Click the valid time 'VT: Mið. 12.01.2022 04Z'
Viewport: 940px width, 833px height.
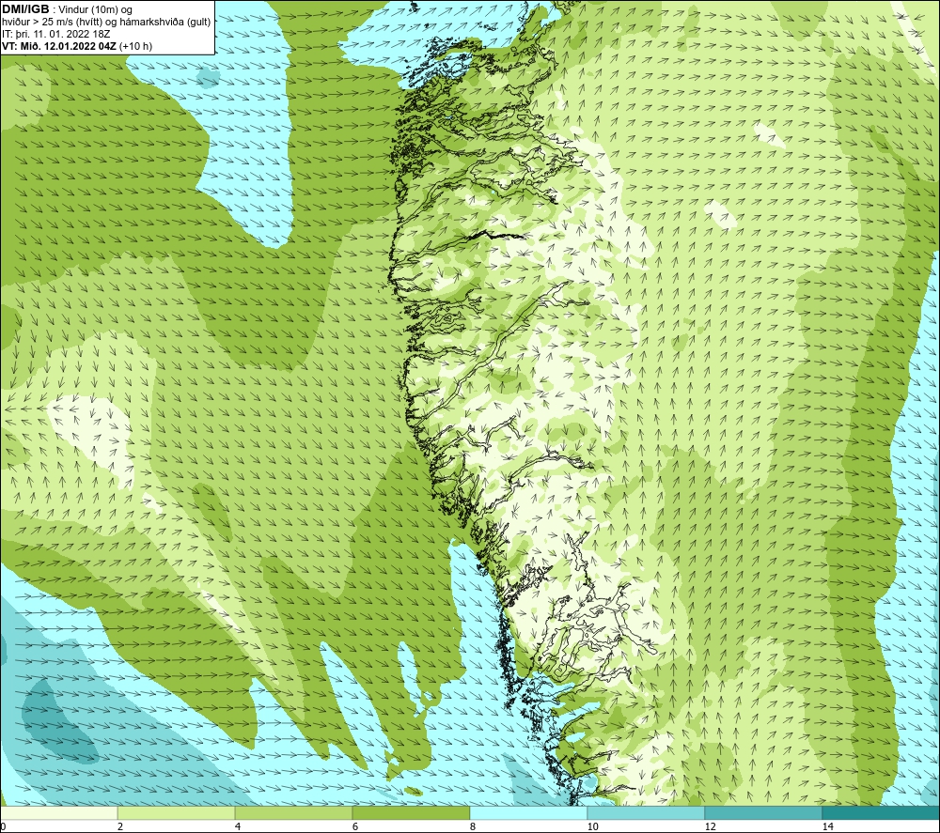point(59,46)
